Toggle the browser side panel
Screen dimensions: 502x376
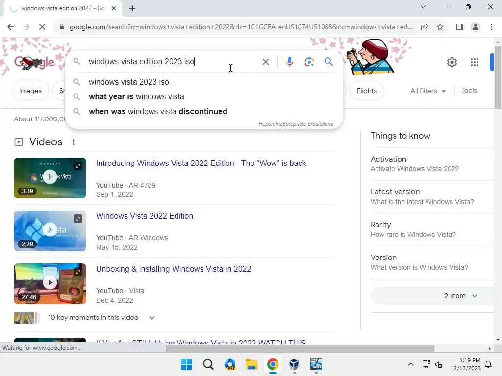pyautogui.click(x=460, y=27)
